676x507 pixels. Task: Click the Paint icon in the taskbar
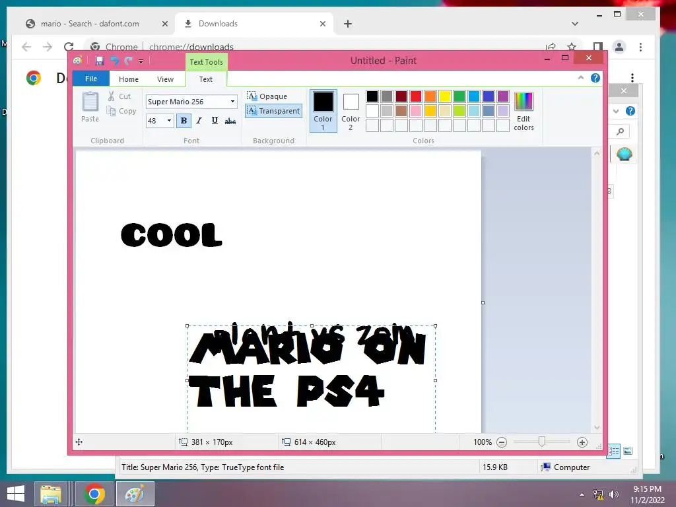point(135,494)
